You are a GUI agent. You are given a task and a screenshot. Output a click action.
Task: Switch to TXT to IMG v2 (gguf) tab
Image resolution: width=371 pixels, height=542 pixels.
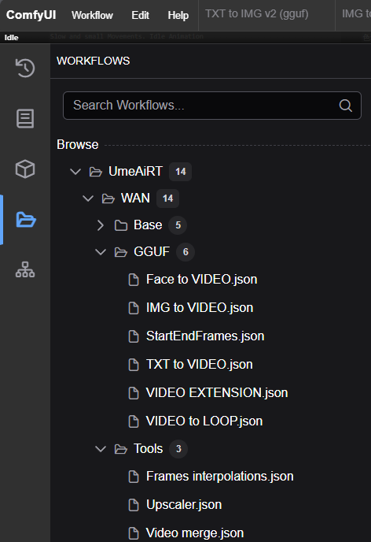pos(257,14)
